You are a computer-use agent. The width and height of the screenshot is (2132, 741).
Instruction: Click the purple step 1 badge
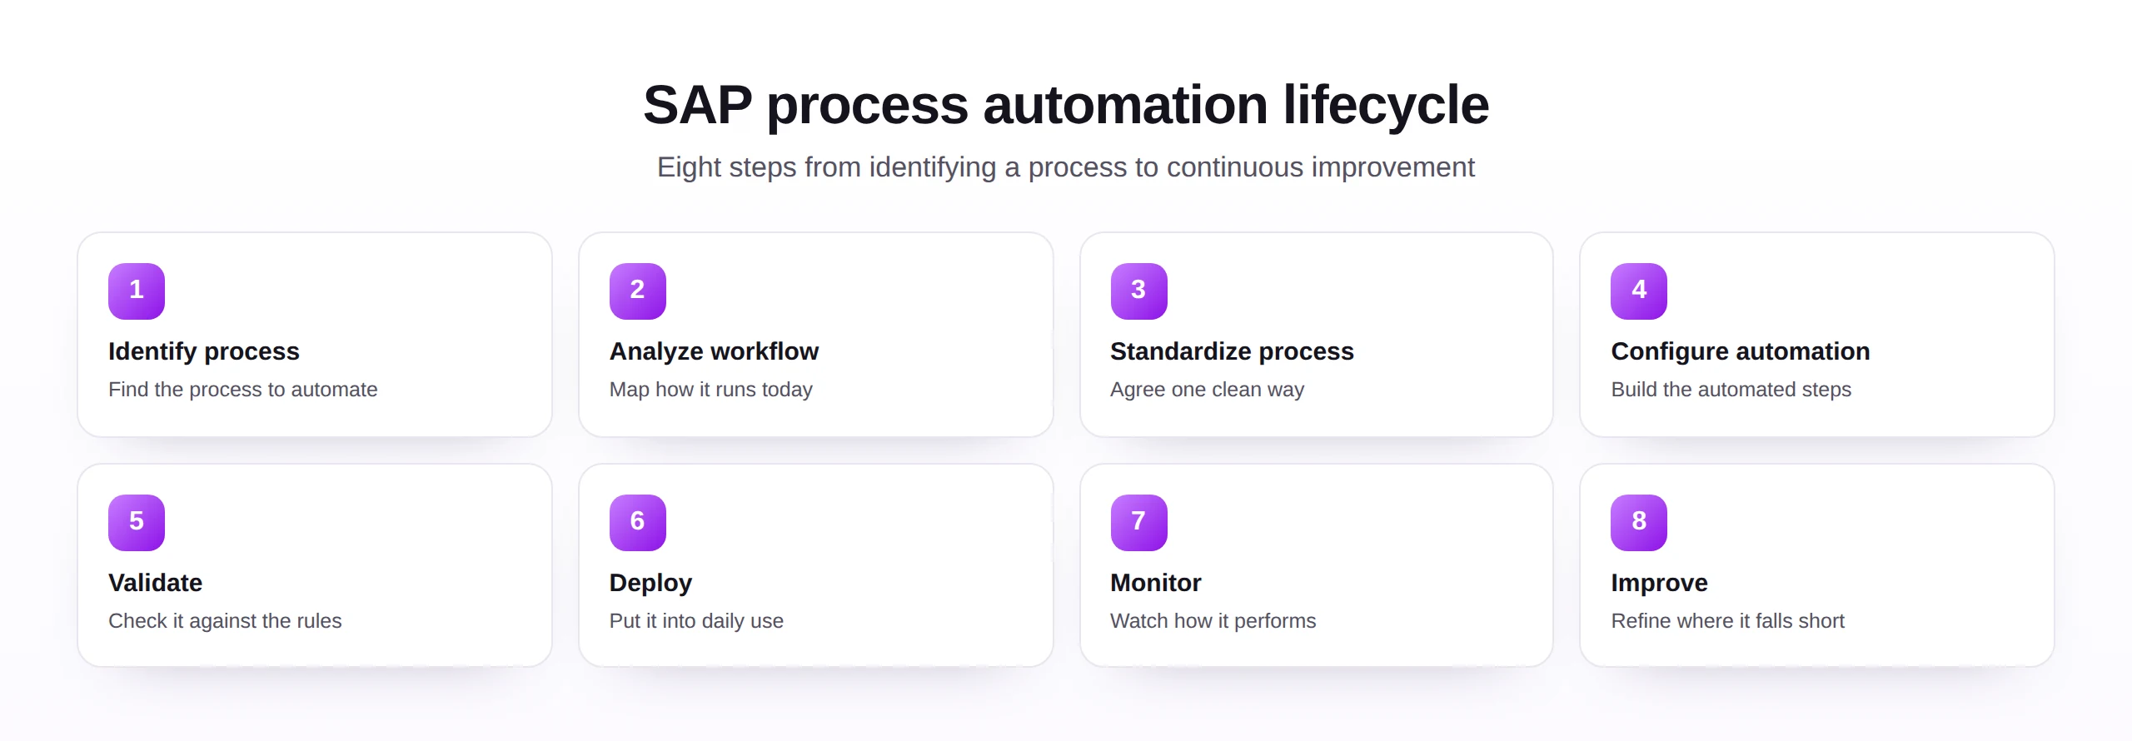point(137,291)
